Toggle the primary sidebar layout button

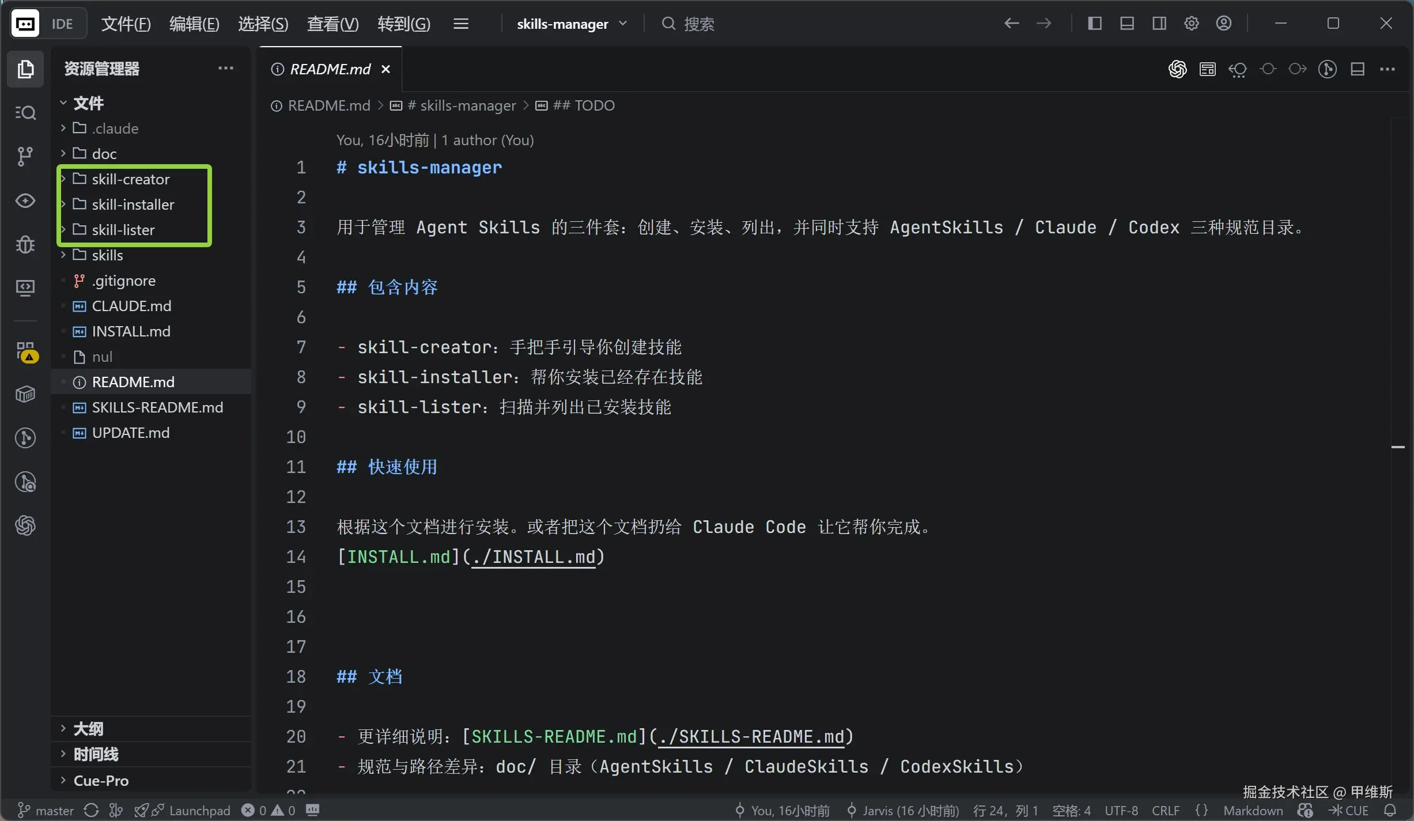click(1095, 24)
